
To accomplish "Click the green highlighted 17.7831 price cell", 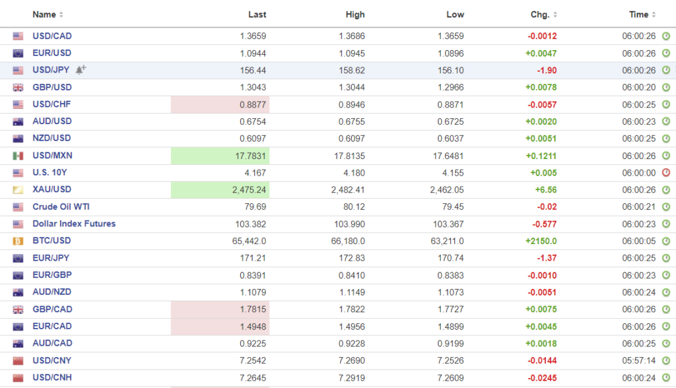I will tap(220, 156).
